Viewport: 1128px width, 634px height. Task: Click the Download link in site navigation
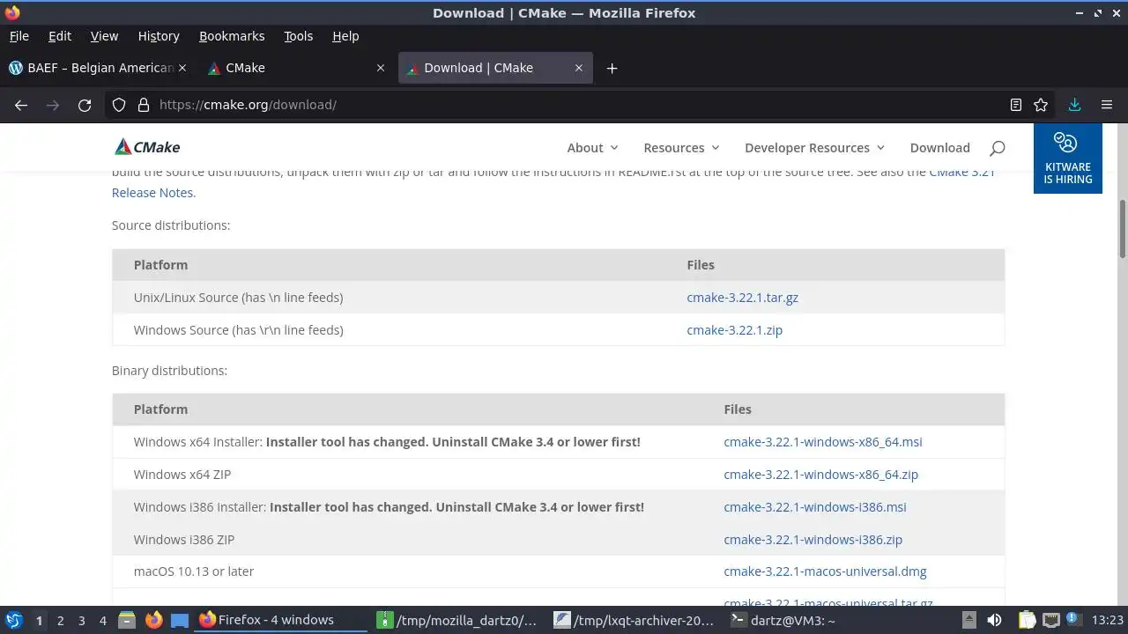tap(939, 148)
